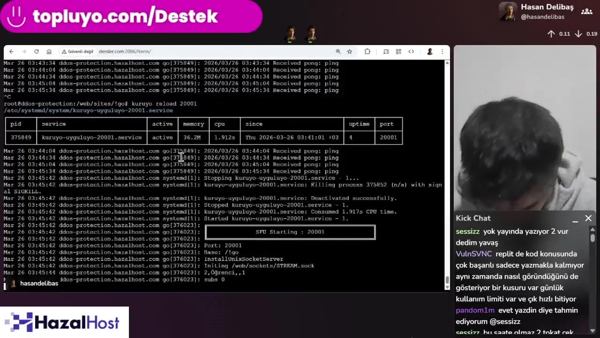Click username sessizz in 'yok yayında' message
The height and width of the screenshot is (338, 600).
click(467, 231)
